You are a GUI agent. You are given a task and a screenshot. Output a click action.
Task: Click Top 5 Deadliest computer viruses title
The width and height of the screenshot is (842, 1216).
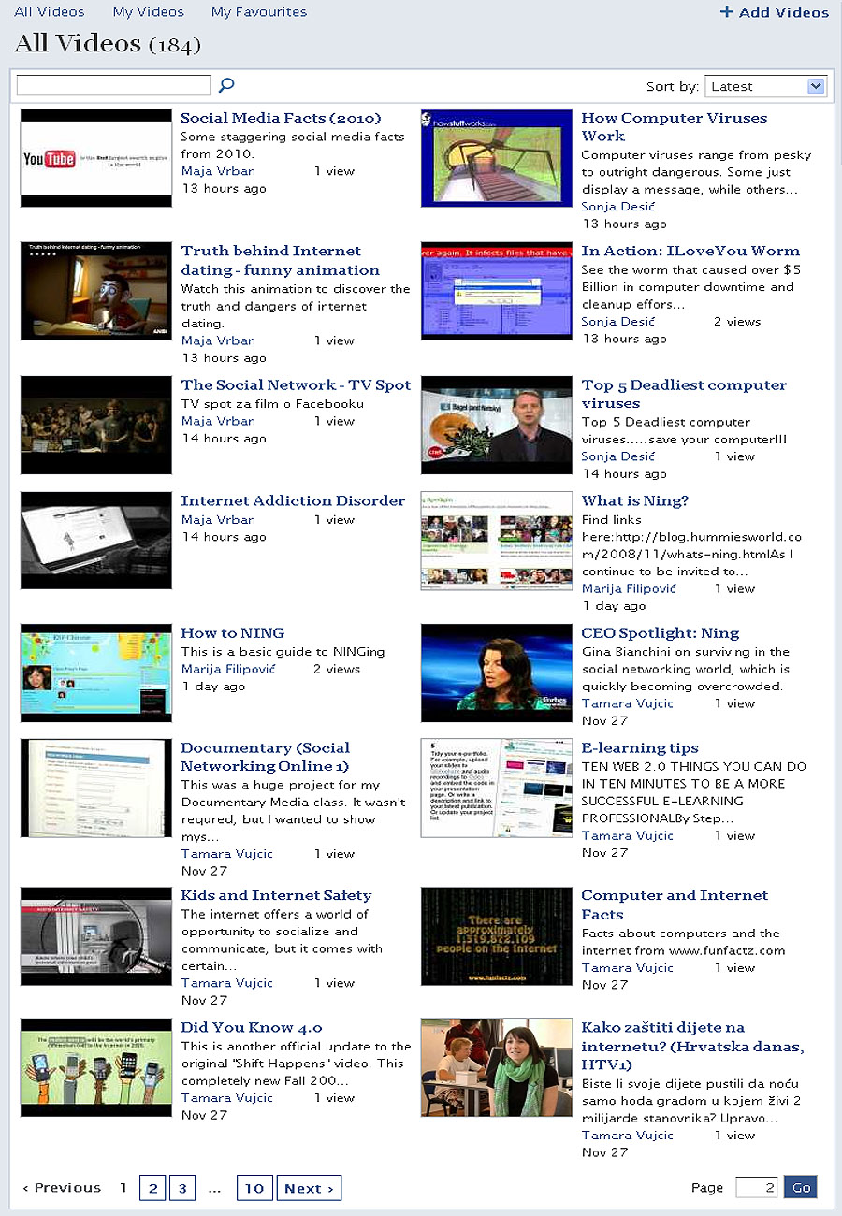coord(684,394)
